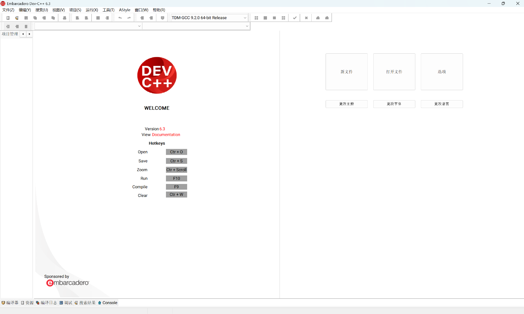Open the 视图 menu
Image resolution: width=524 pixels, height=314 pixels.
(x=59, y=10)
